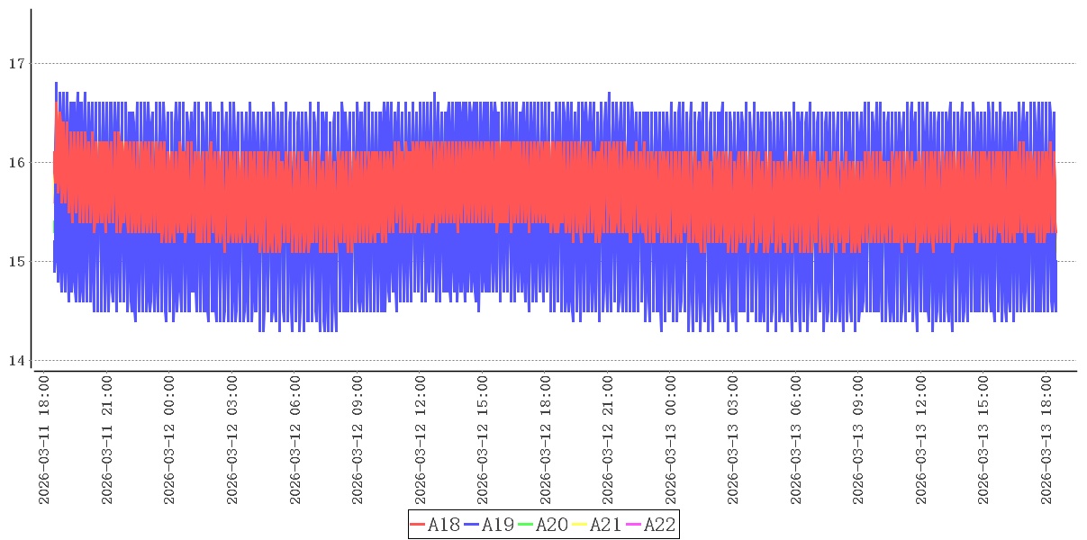The image size is (1087, 540).
Task: Click the red A18 legend color line
Action: (418, 525)
